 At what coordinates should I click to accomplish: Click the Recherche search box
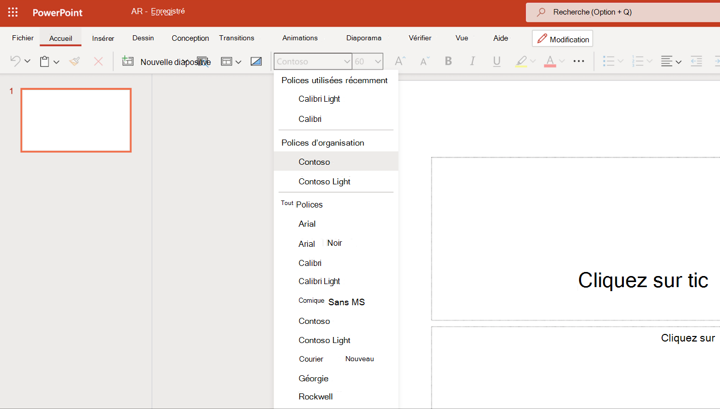pos(623,12)
